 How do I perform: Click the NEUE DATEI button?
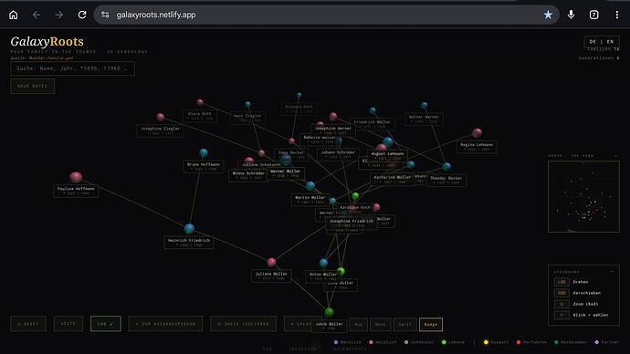coord(32,86)
